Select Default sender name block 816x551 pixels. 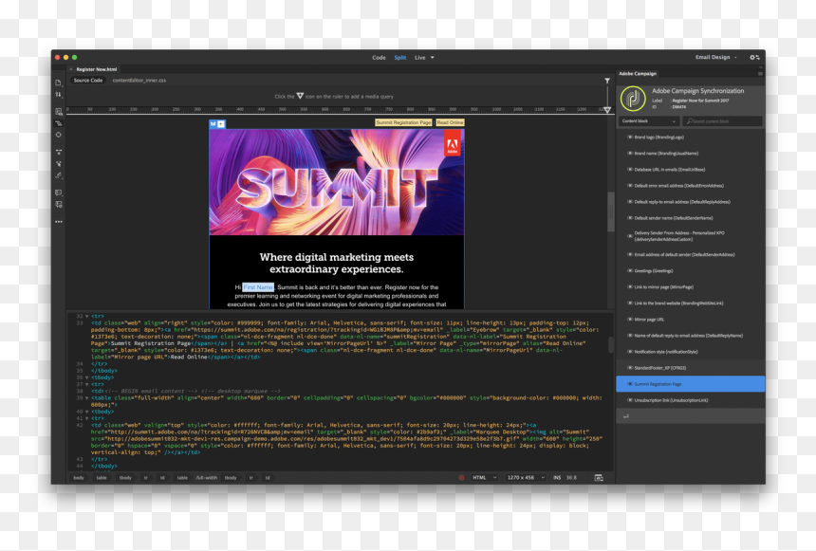point(691,218)
